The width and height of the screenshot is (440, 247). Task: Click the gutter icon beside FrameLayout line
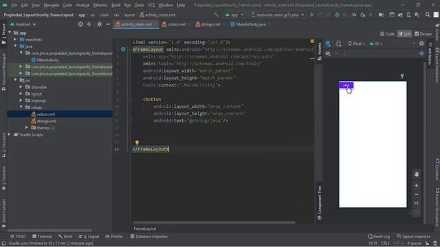123,49
